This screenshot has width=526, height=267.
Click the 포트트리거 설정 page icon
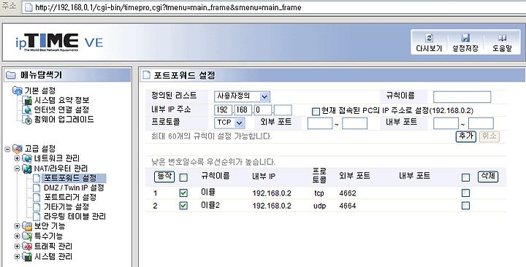37,197
